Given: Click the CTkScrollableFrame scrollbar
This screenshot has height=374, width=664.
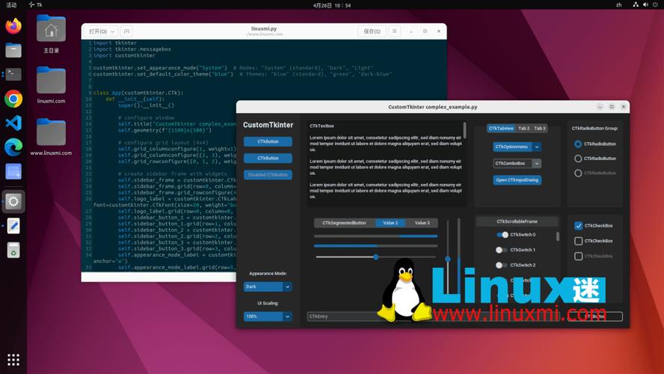Looking at the screenshot, I should click(x=557, y=236).
